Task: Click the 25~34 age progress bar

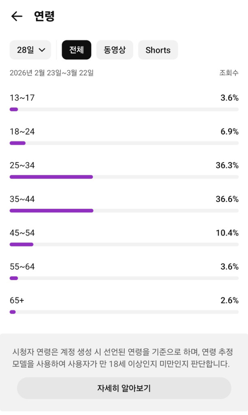Action: [x=124, y=177]
